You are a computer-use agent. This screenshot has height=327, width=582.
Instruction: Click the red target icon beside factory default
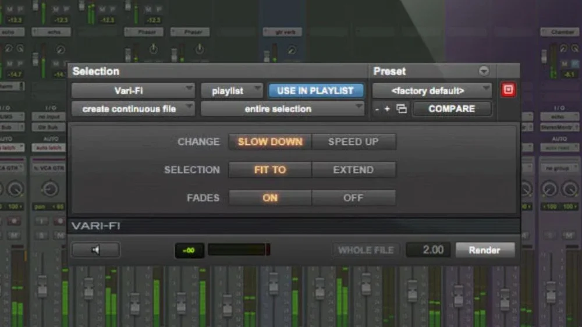pos(508,90)
